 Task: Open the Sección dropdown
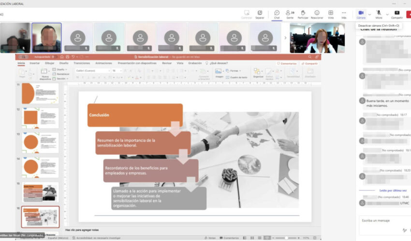point(60,79)
